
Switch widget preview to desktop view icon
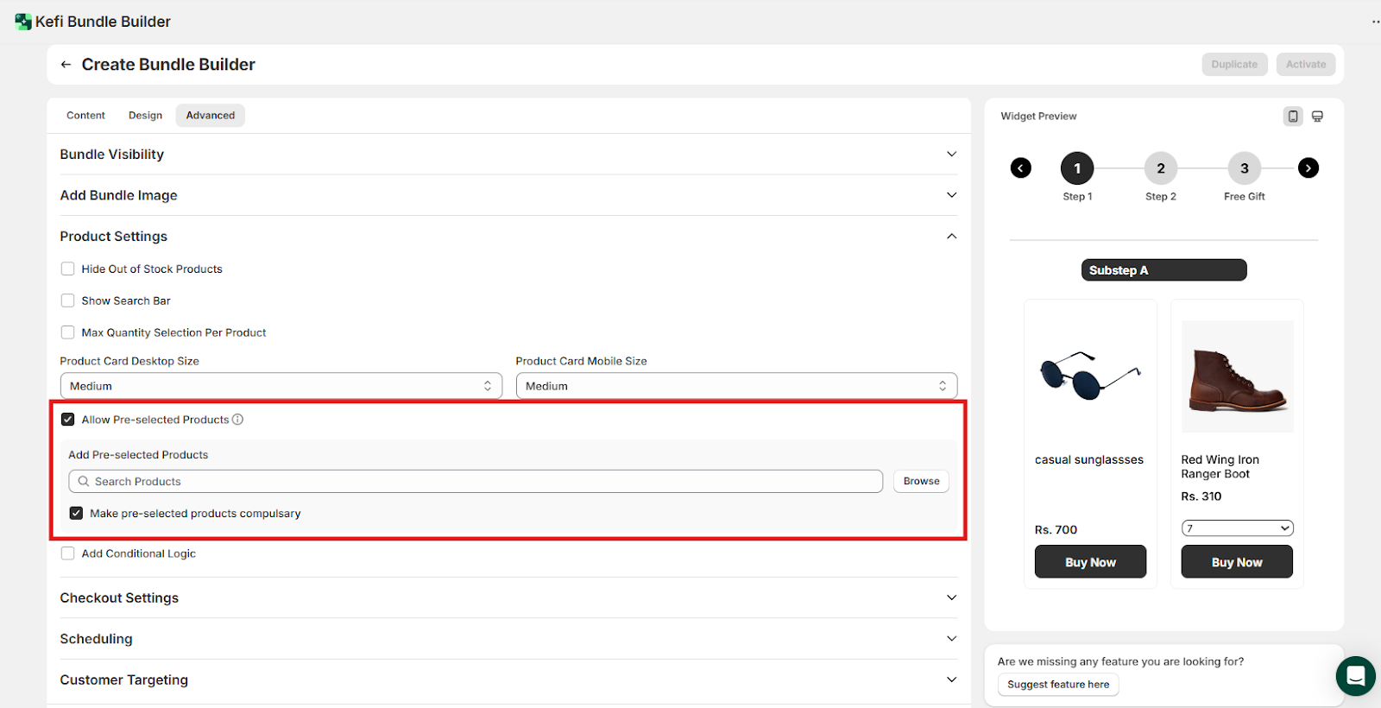(1317, 117)
